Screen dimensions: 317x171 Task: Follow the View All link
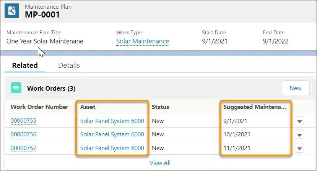(x=160, y=163)
